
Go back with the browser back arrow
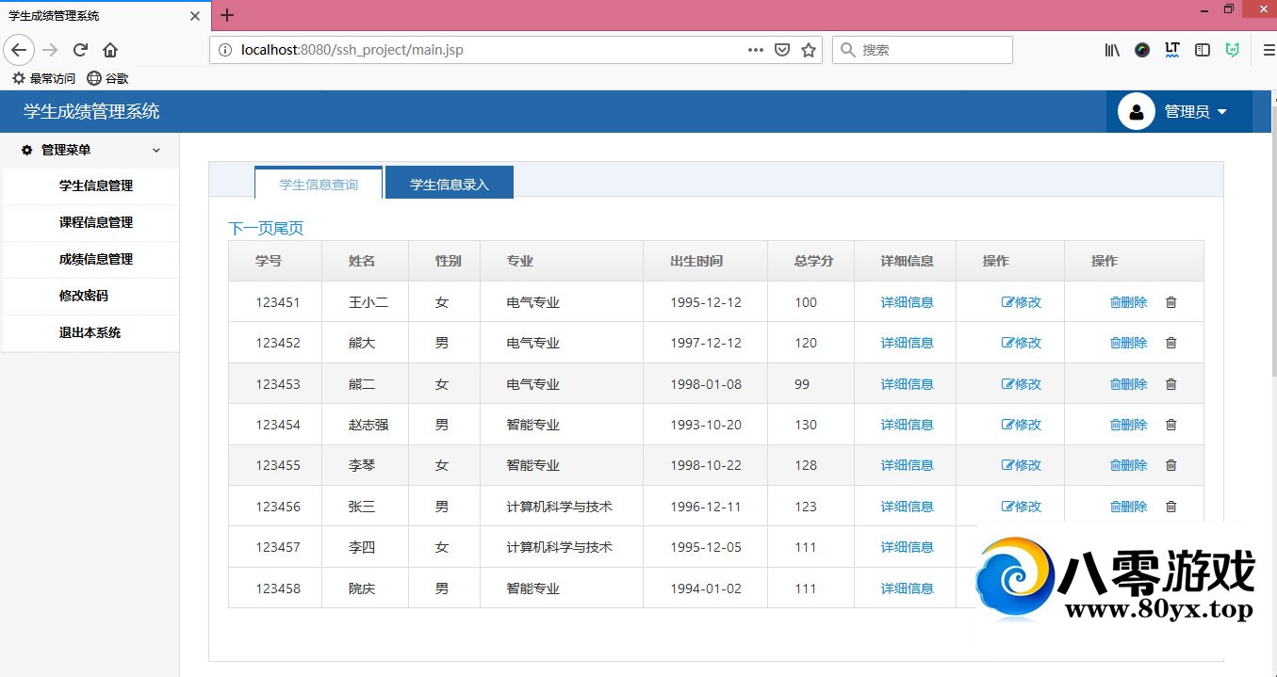[19, 50]
